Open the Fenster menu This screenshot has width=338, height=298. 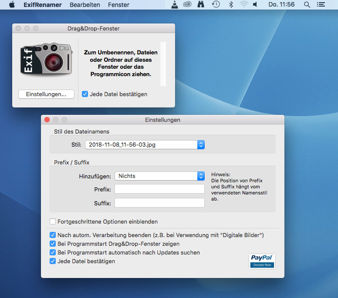(118, 5)
